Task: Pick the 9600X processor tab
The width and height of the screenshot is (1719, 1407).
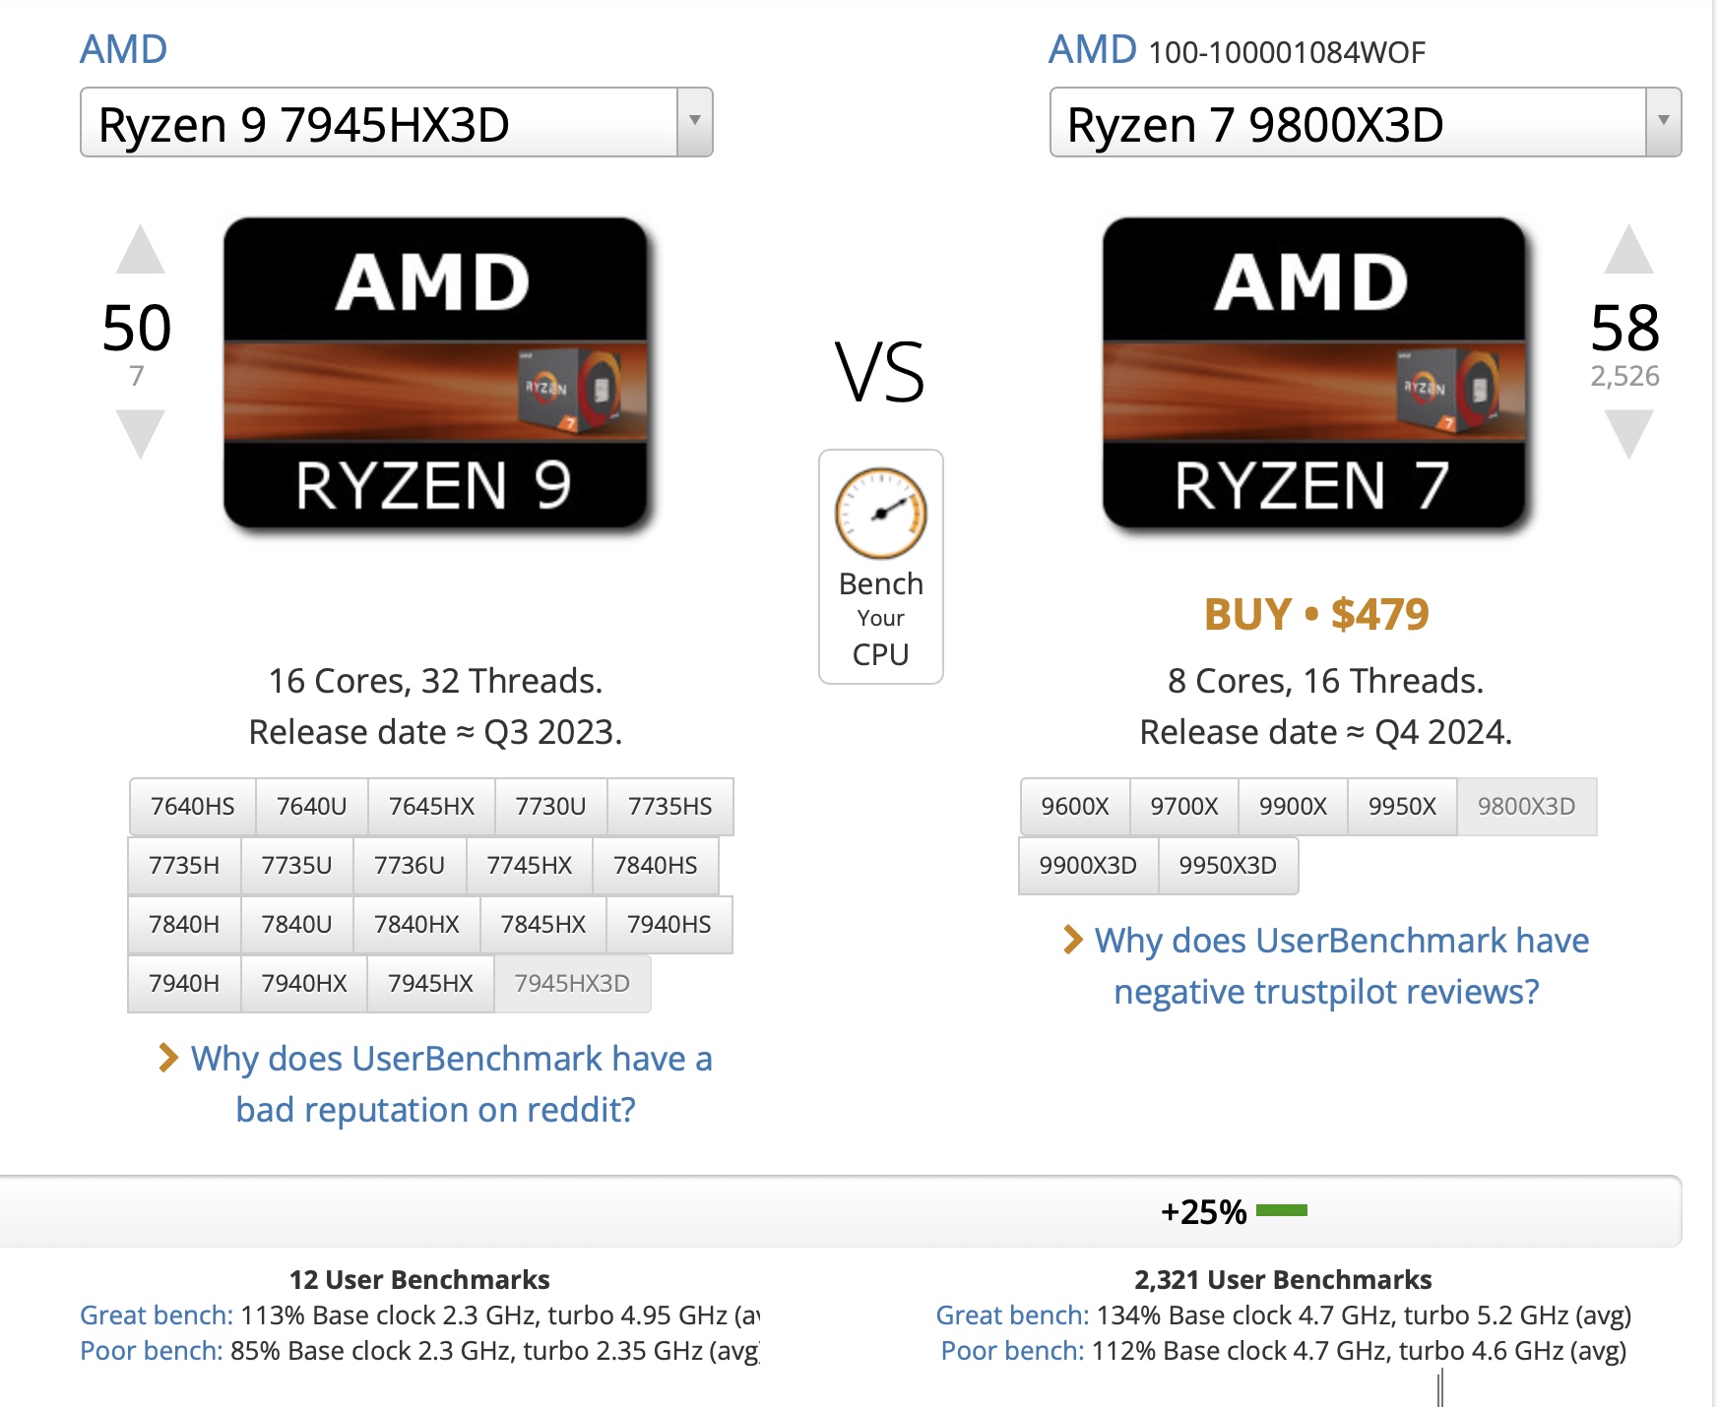Action: (1075, 806)
